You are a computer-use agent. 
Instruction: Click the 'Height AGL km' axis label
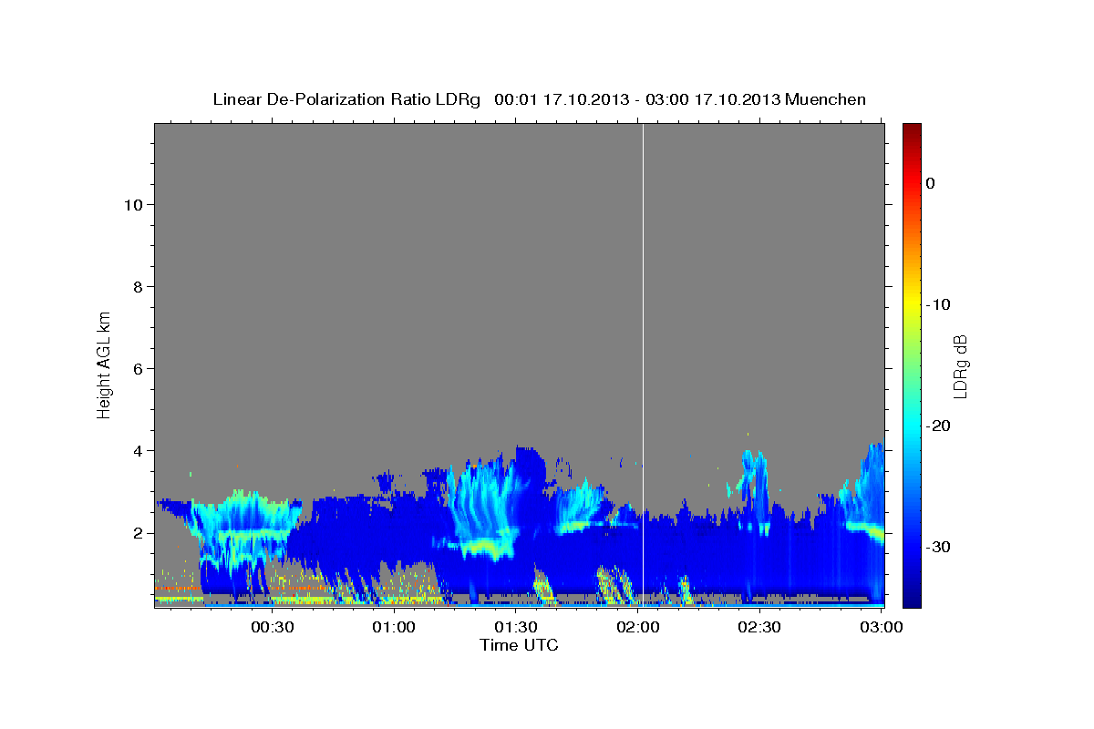(105, 364)
